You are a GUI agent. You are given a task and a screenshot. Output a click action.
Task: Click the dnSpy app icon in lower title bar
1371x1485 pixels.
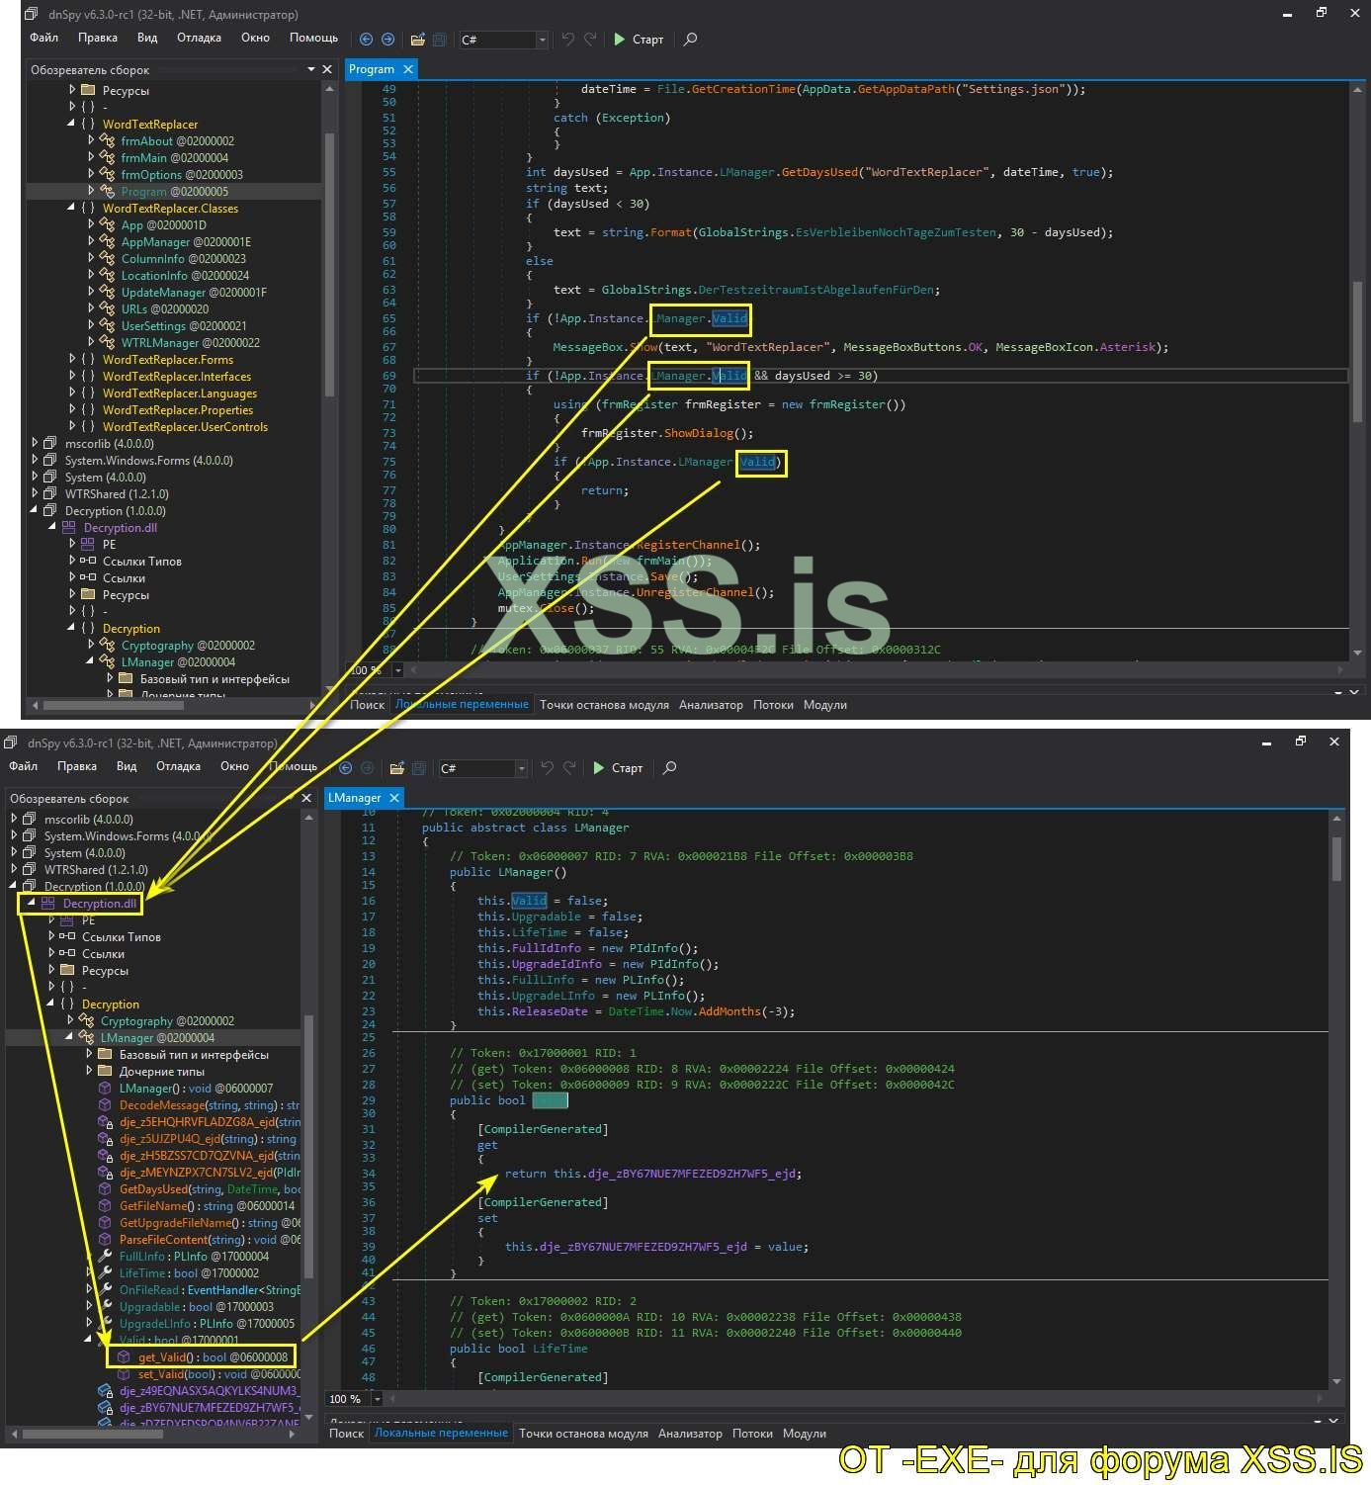click(11, 742)
